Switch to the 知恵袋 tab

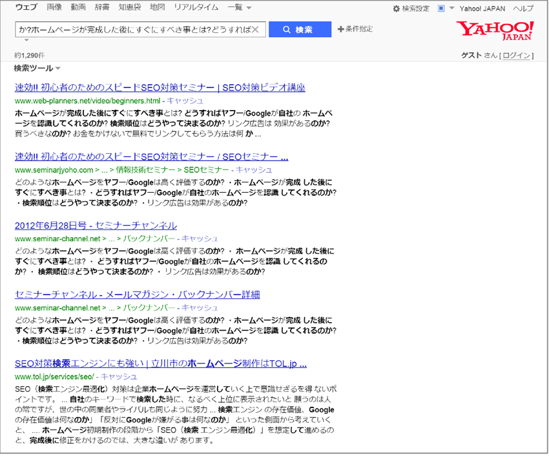(x=130, y=7)
